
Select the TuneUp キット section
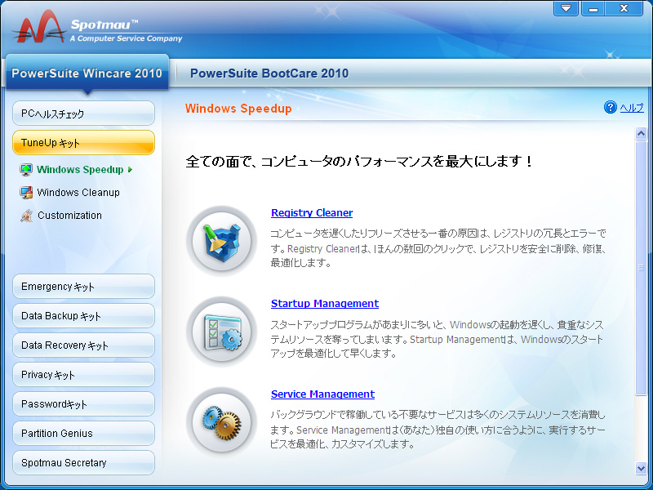(x=84, y=142)
